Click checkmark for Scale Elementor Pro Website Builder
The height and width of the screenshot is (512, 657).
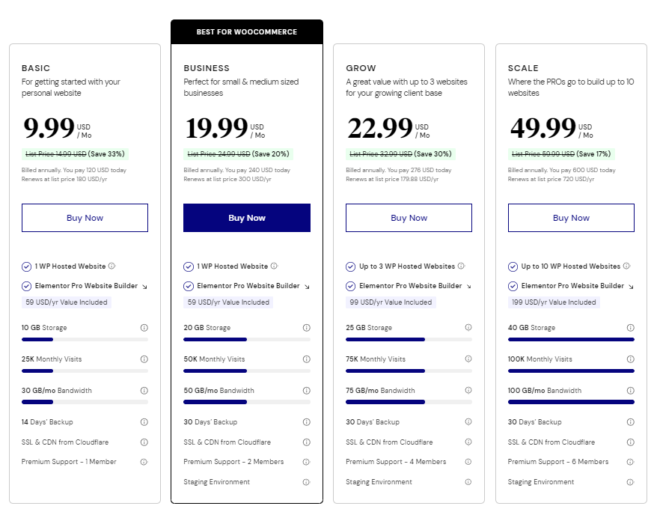pyautogui.click(x=513, y=286)
